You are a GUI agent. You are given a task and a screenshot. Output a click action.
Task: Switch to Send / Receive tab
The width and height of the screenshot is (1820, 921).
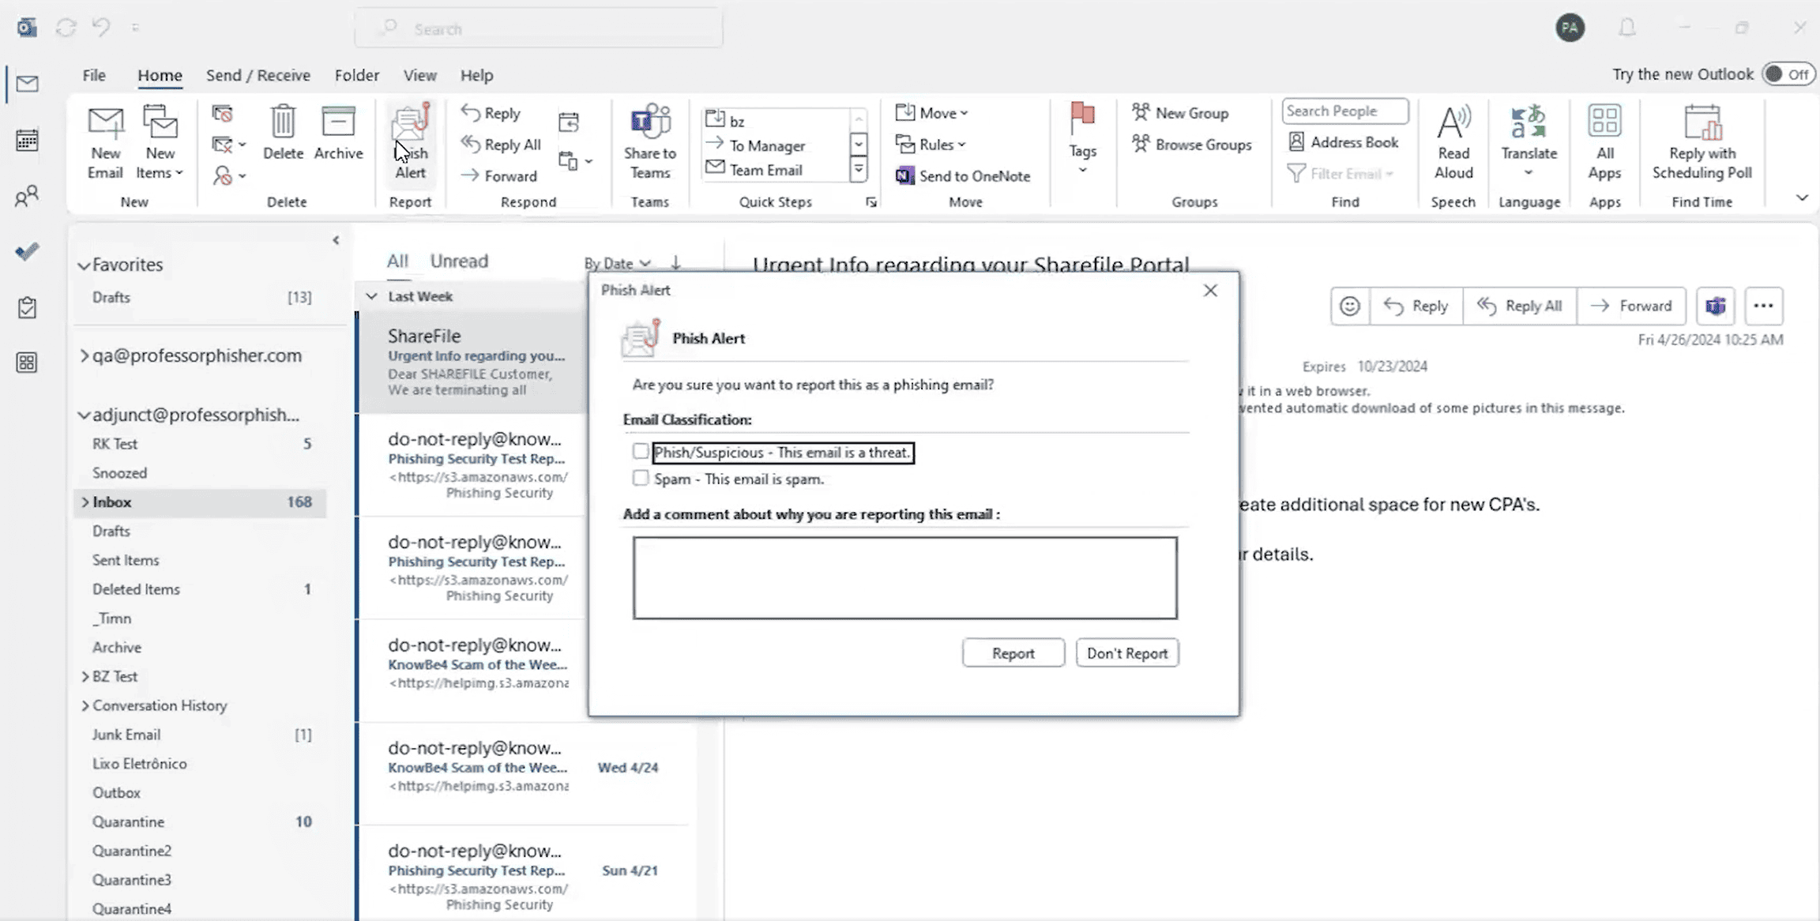258,75
